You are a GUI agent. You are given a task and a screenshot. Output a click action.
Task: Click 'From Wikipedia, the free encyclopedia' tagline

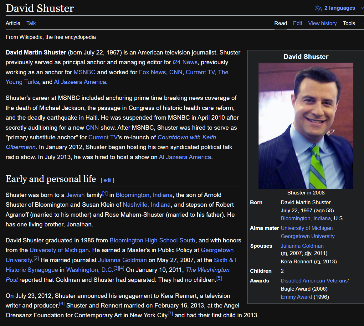(x=51, y=37)
